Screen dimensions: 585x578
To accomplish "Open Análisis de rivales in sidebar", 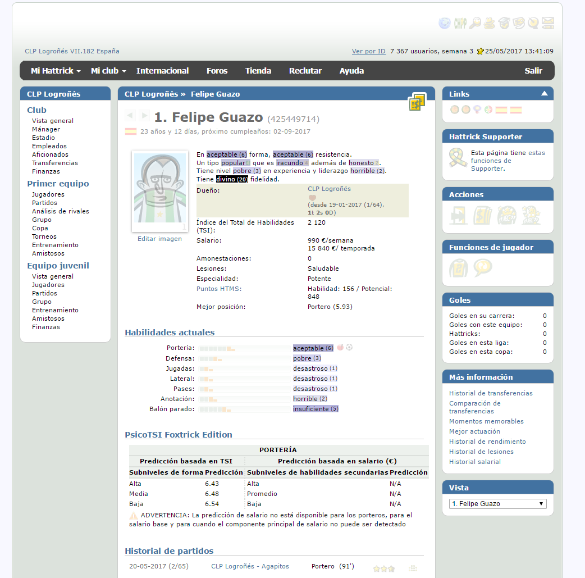I will (x=61, y=211).
